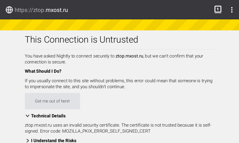Click the horizontal divider below the heading

(119, 49)
